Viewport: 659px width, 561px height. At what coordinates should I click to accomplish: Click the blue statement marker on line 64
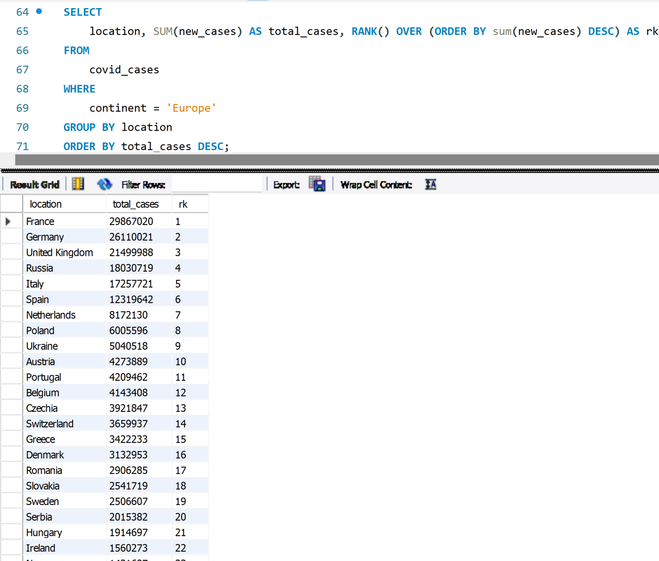point(39,12)
